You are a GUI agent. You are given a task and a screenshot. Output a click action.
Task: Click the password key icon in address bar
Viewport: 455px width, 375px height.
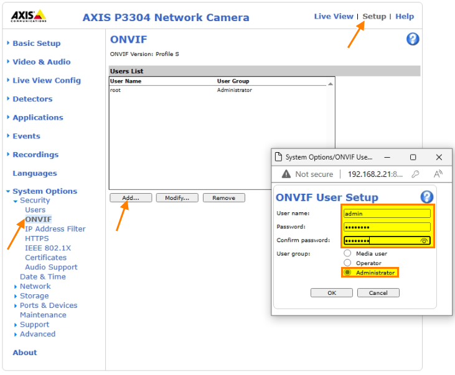[x=415, y=174]
